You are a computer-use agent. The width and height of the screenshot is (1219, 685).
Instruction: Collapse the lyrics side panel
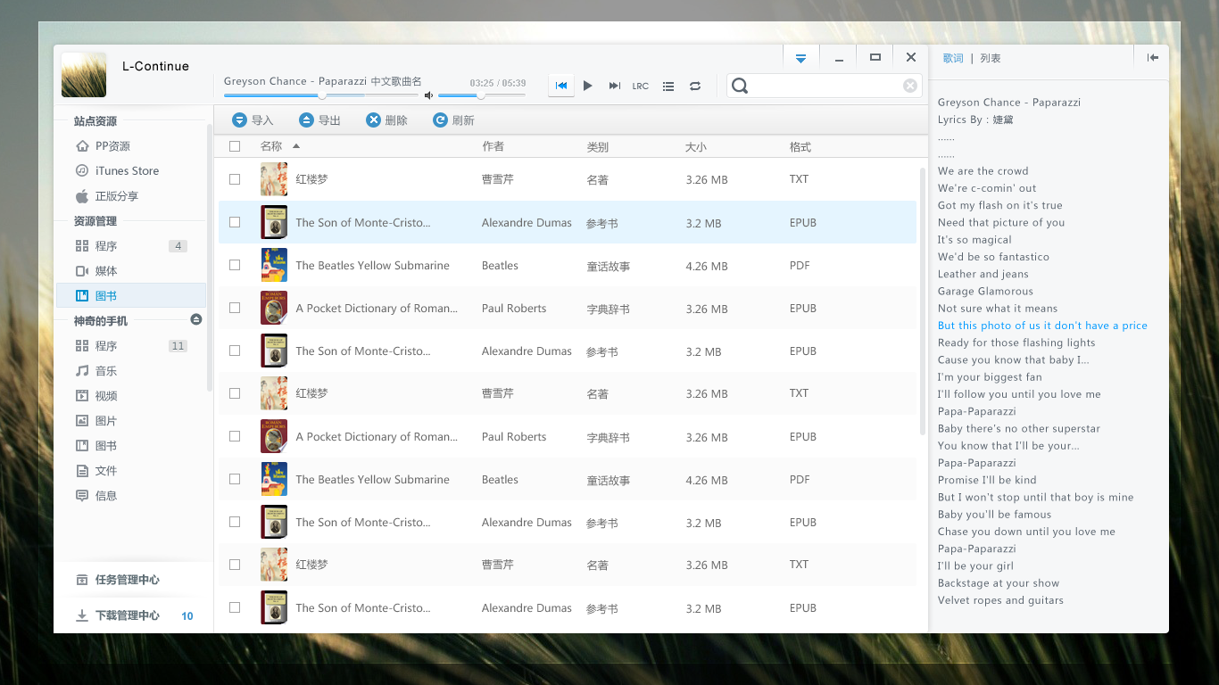coord(1153,58)
